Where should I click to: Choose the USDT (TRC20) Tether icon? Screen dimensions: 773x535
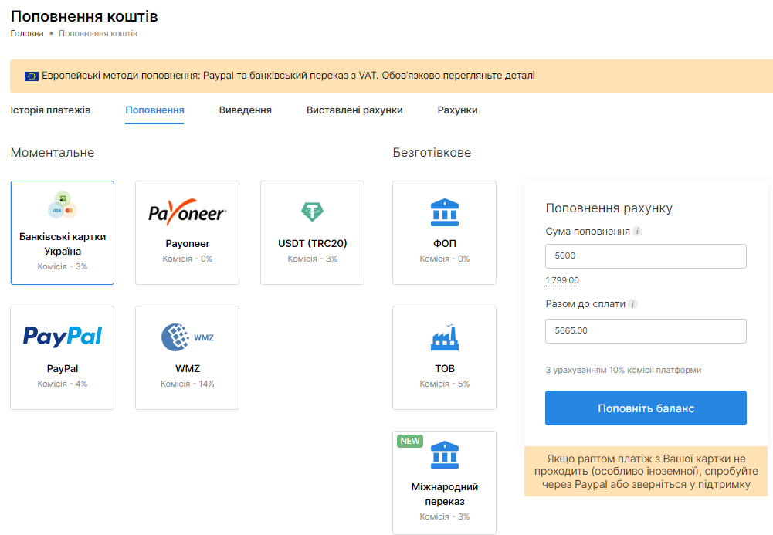(312, 212)
